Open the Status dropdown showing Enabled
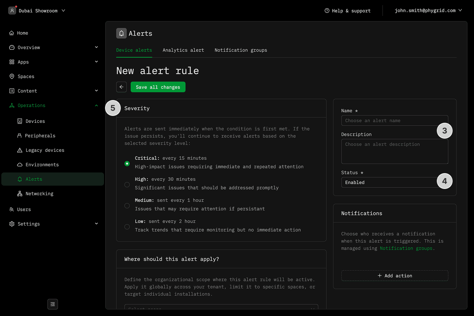This screenshot has height=316, width=474. click(x=388, y=182)
